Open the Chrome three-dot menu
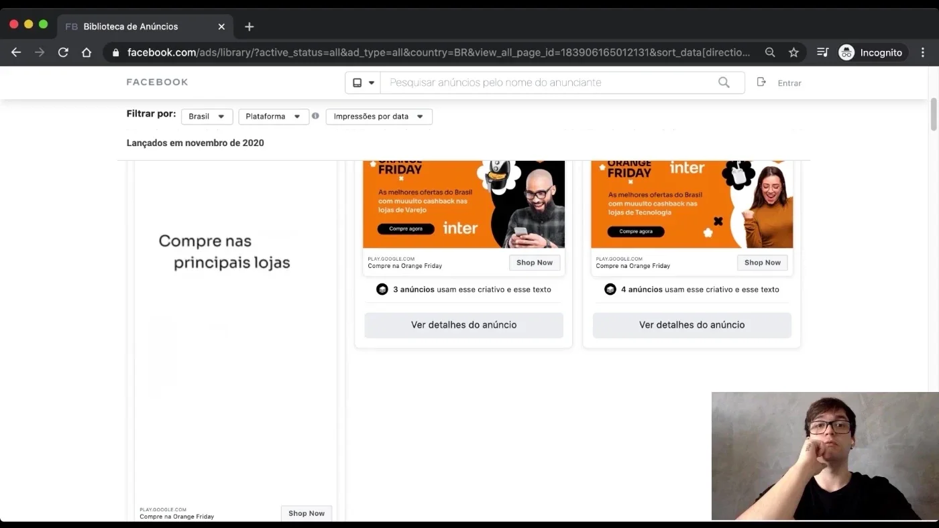Viewport: 939px width, 528px height. coord(924,52)
